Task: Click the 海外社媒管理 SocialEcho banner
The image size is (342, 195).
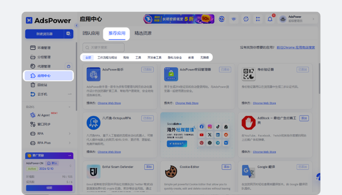Action: pyautogui.click(x=198, y=135)
